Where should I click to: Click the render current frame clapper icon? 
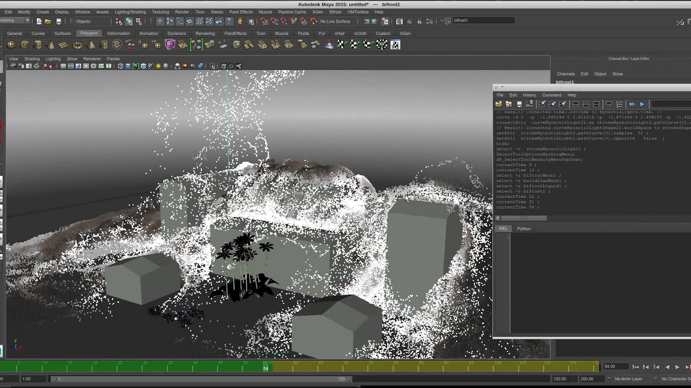(409, 21)
